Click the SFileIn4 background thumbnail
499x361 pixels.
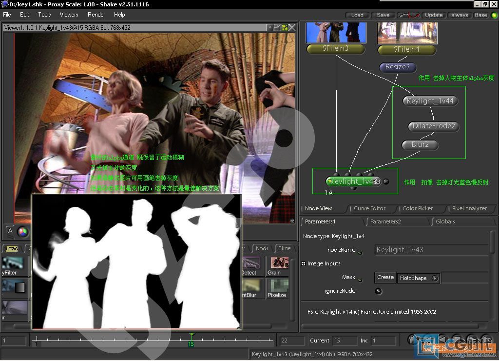coord(407,33)
